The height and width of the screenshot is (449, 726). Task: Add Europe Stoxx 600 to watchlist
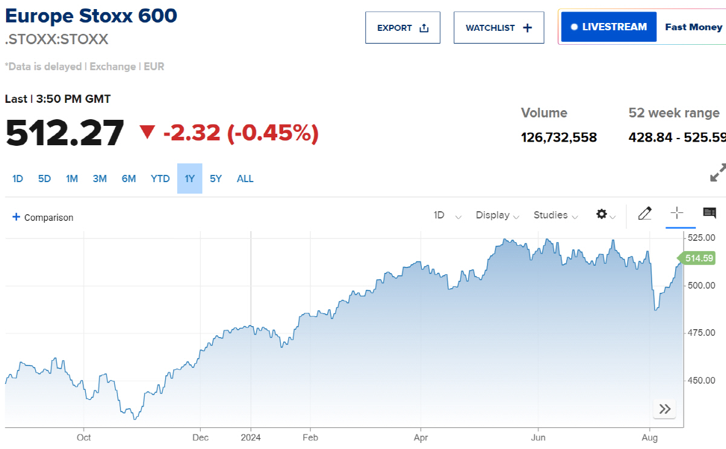499,27
